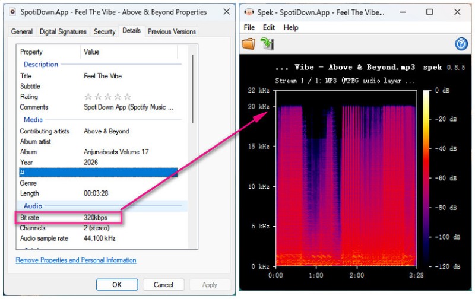Select the Title value 'Feel The Vibe'
Screen dimensions: 475x299
pyautogui.click(x=103, y=76)
